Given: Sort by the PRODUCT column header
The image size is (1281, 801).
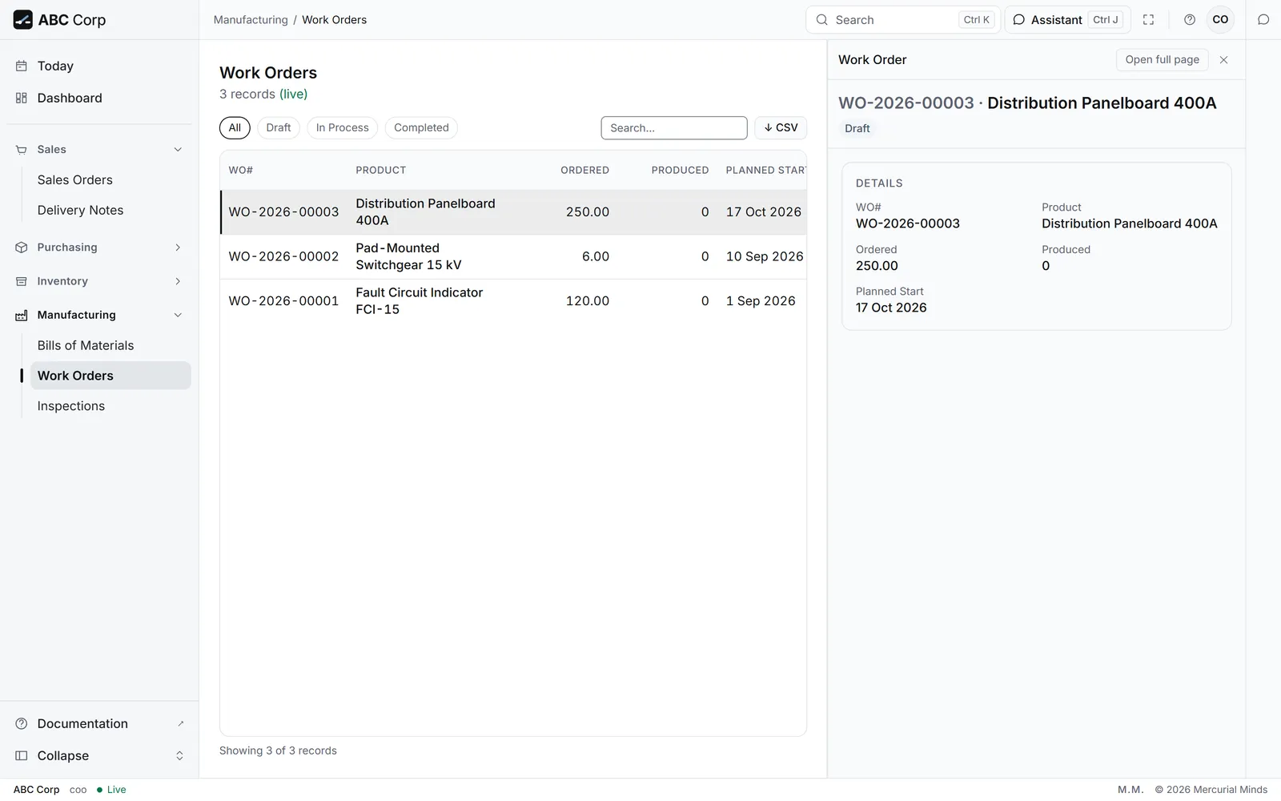Looking at the screenshot, I should coord(381,171).
